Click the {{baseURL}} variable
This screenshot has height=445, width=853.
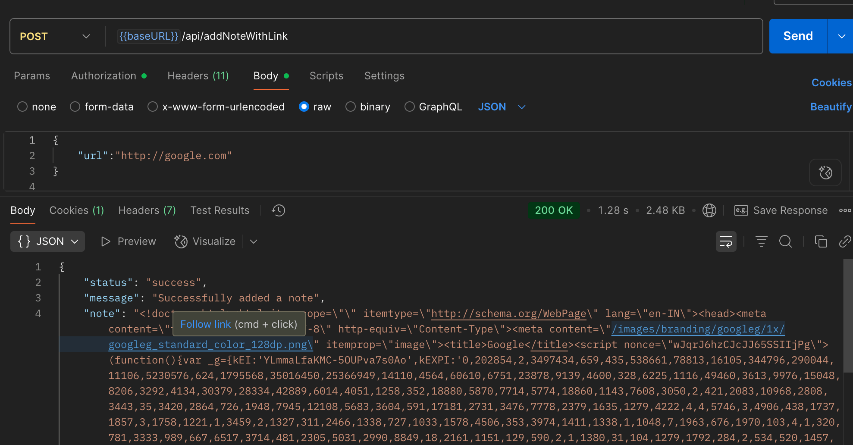pyautogui.click(x=148, y=36)
